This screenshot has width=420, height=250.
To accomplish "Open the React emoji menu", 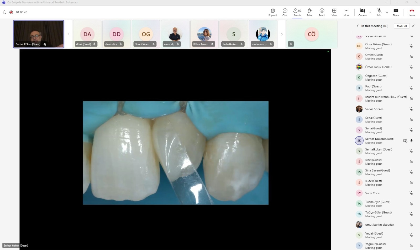I will point(322,12).
